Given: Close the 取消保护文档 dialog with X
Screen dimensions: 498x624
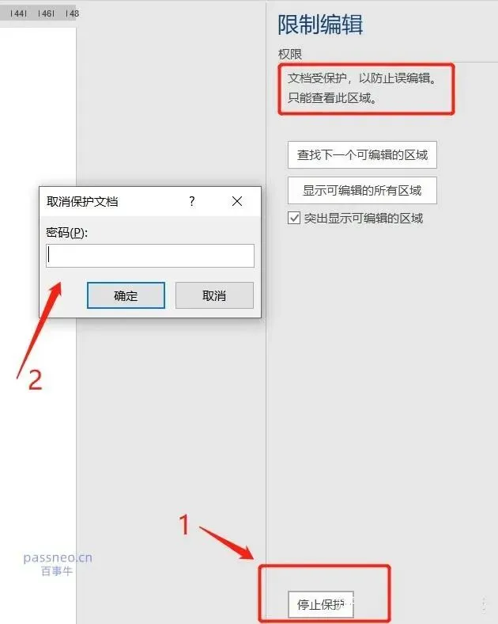Looking at the screenshot, I should click(x=237, y=201).
